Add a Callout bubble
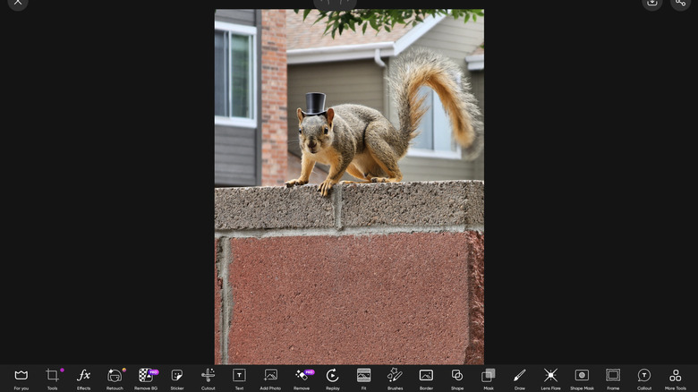Viewport: 698px width, 392px height. coord(644,379)
